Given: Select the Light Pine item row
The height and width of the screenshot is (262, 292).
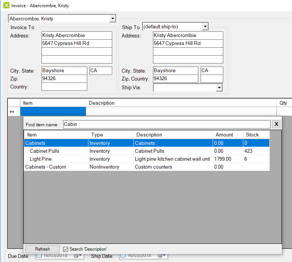Looking at the screenshot, I should [x=147, y=159].
